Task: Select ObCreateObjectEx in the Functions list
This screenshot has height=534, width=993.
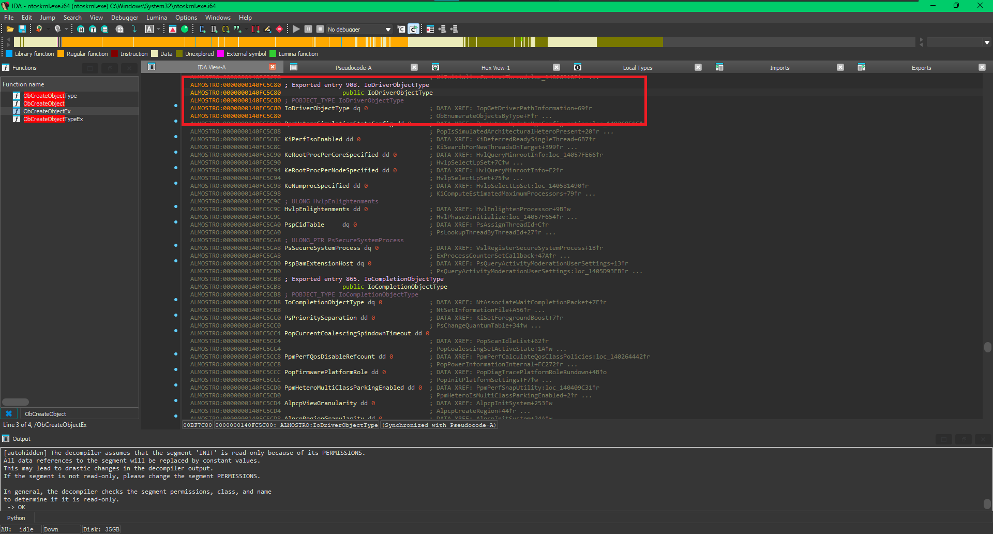Action: (47, 111)
